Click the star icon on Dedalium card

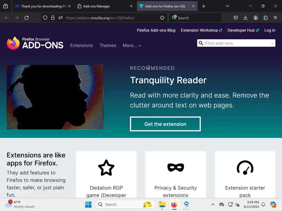pos(106,168)
